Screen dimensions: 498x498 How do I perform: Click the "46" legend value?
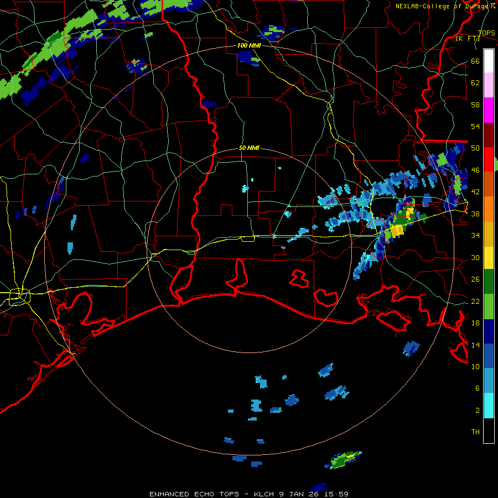(x=475, y=170)
